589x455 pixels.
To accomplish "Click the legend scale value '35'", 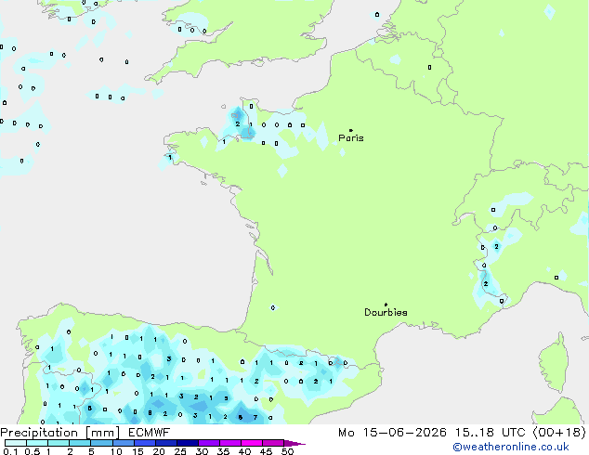I will tap(223, 451).
